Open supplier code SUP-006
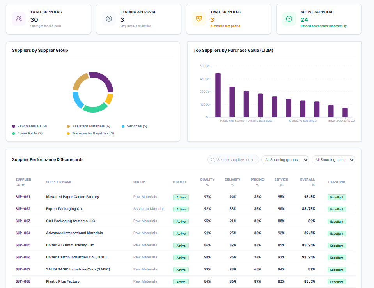The width and height of the screenshot is (374, 288). [x=23, y=257]
